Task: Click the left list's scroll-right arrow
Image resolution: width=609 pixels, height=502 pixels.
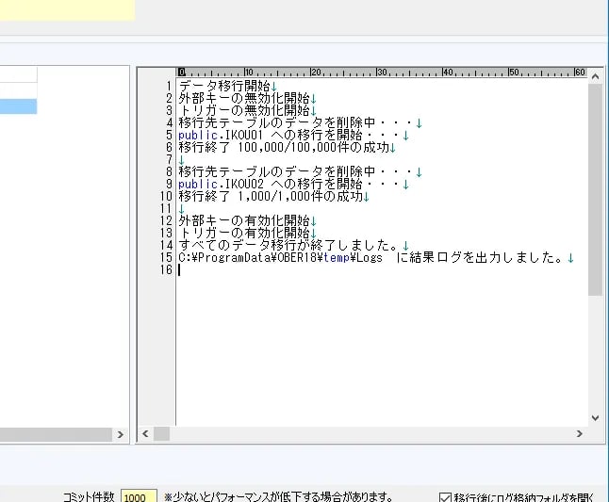Action: pos(120,434)
